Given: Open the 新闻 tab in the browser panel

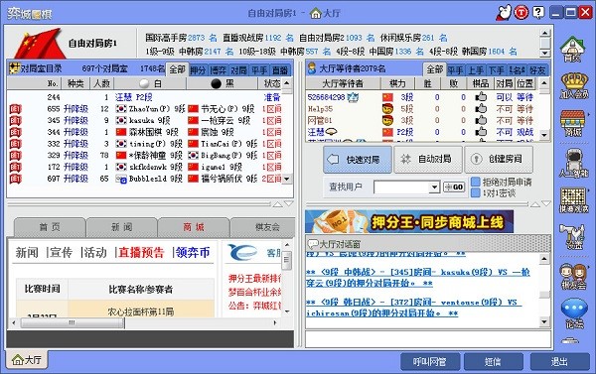Looking at the screenshot, I should [x=121, y=227].
